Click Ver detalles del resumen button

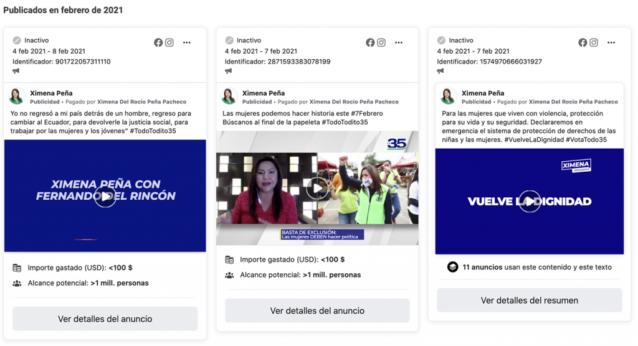pos(529,301)
